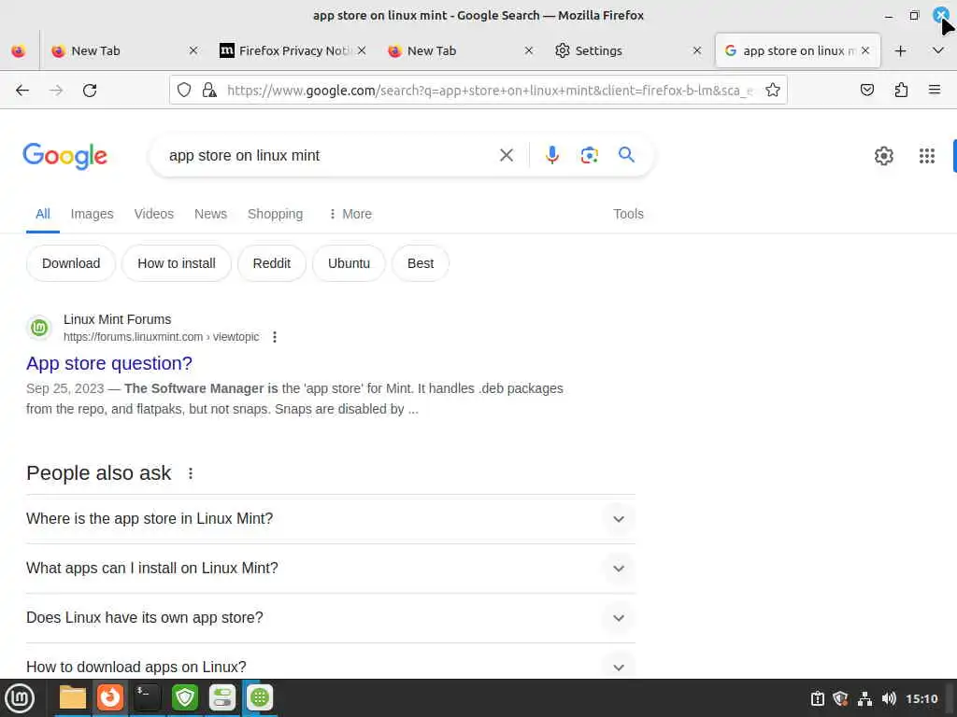
Task: Expand the More search filters
Action: 350,214
